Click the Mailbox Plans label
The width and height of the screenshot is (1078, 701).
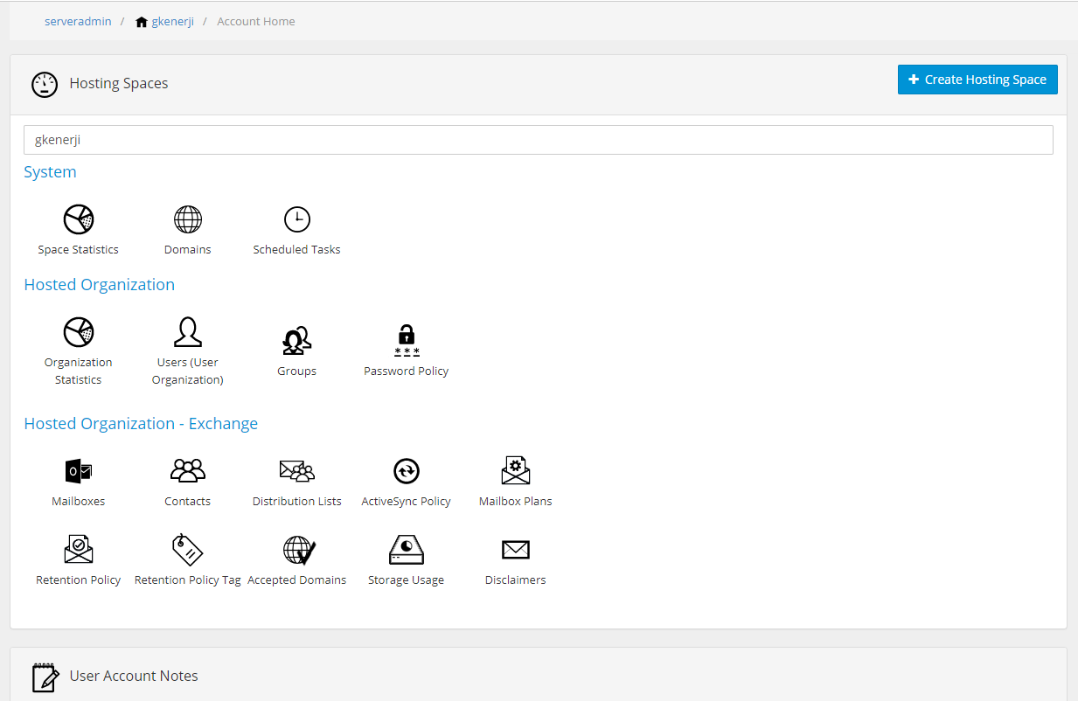[x=516, y=502]
